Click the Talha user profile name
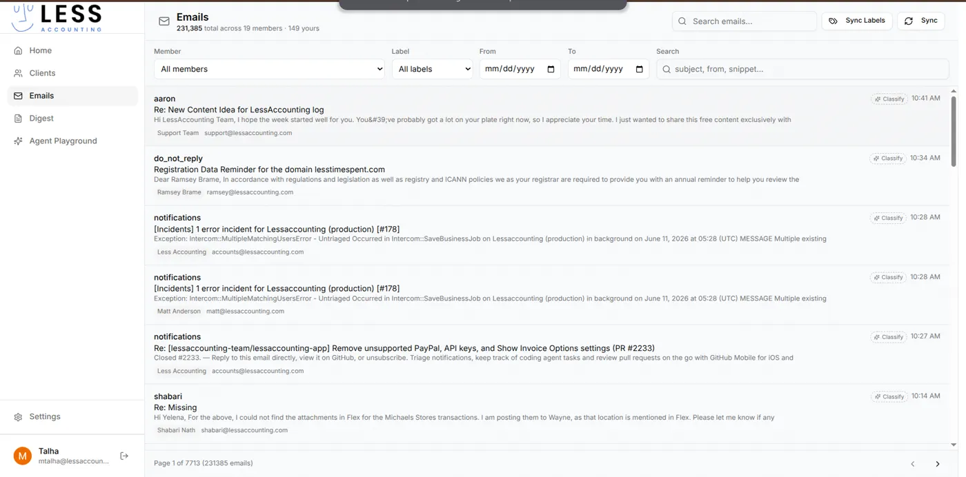The image size is (966, 477). click(x=48, y=451)
